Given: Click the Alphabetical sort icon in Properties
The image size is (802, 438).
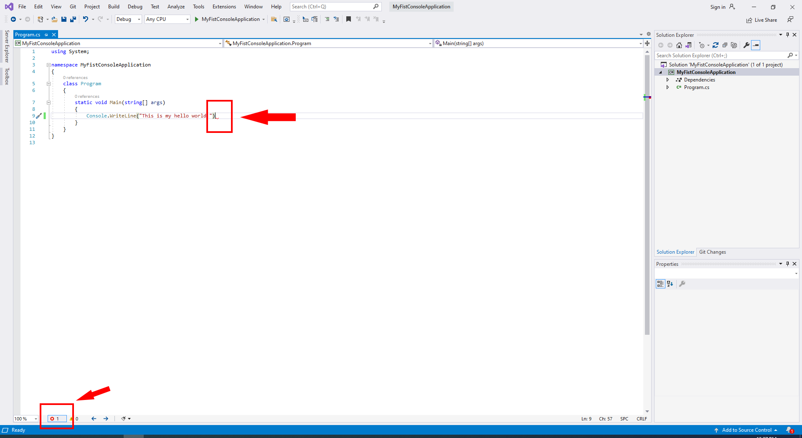Looking at the screenshot, I should pyautogui.click(x=670, y=284).
